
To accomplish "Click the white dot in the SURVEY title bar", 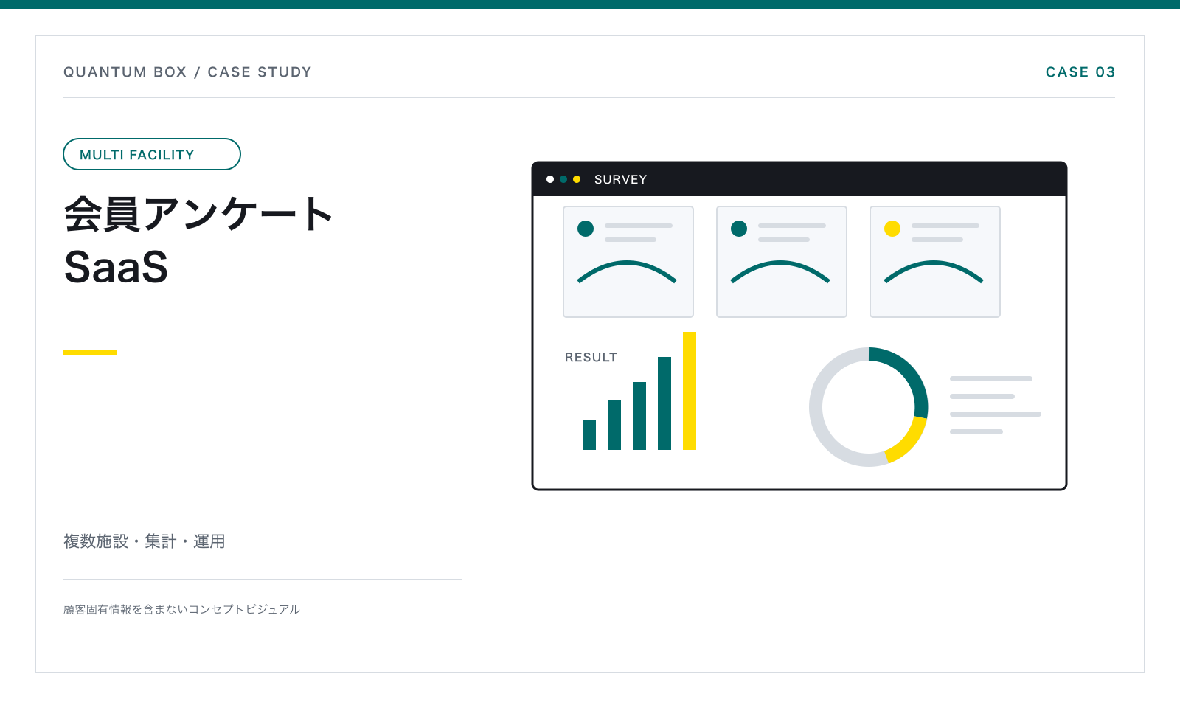I will coord(550,179).
